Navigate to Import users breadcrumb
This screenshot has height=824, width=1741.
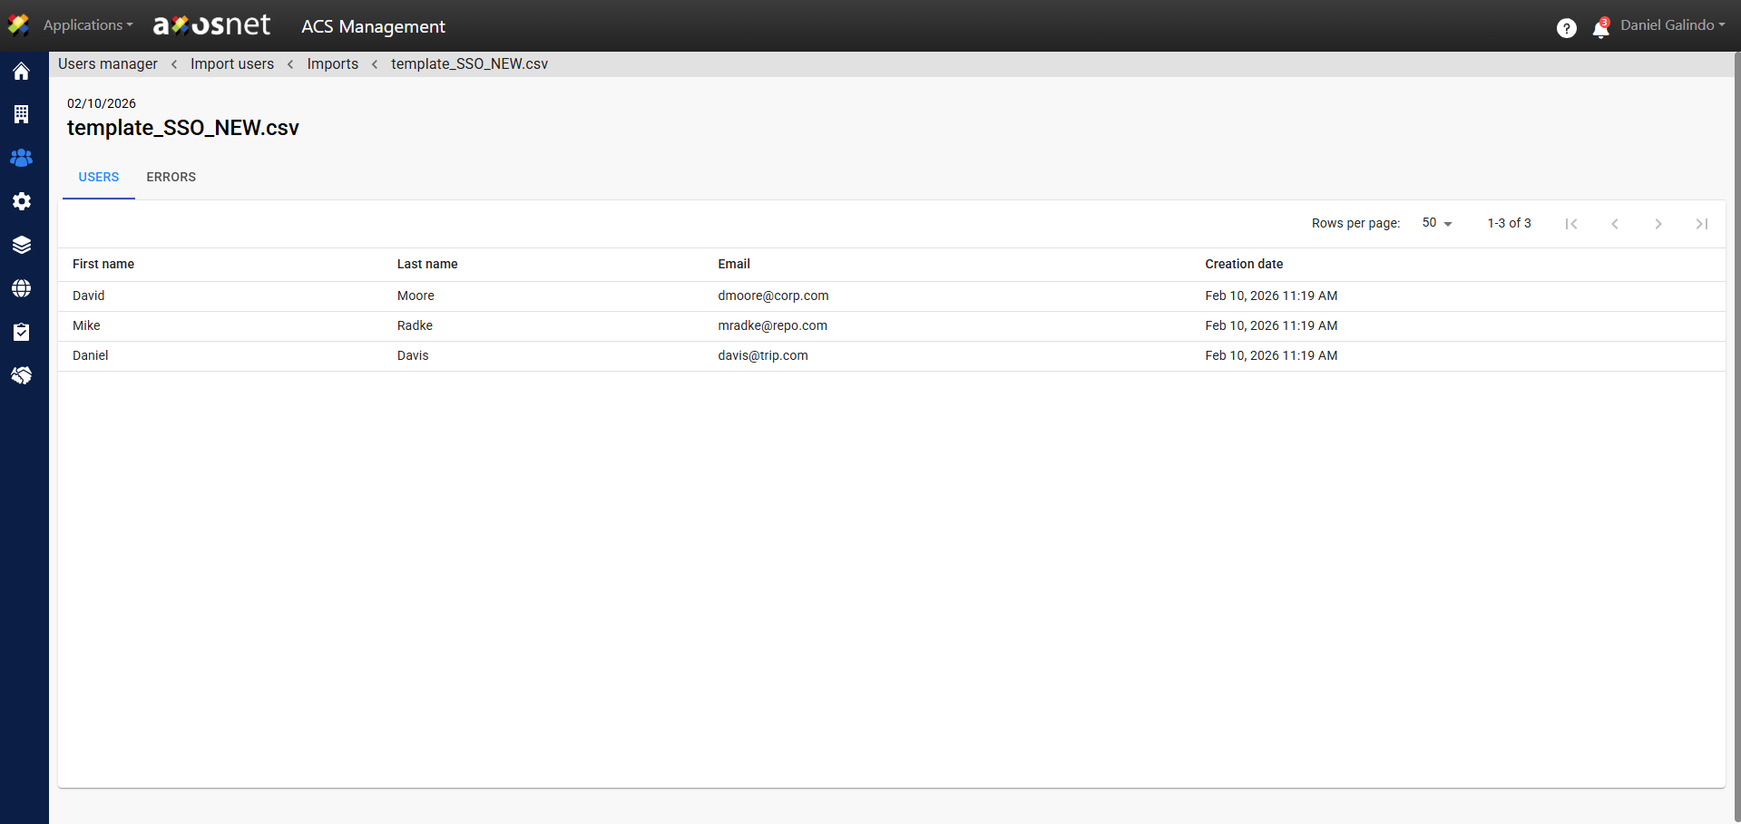click(232, 63)
